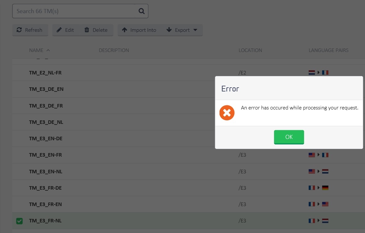The width and height of the screenshot is (365, 233).
Task: Open the TM_E3_DE_FR translation memory
Action: pos(46,106)
